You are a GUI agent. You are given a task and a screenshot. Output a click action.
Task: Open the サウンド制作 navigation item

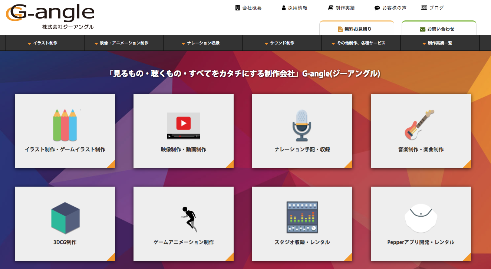click(282, 43)
